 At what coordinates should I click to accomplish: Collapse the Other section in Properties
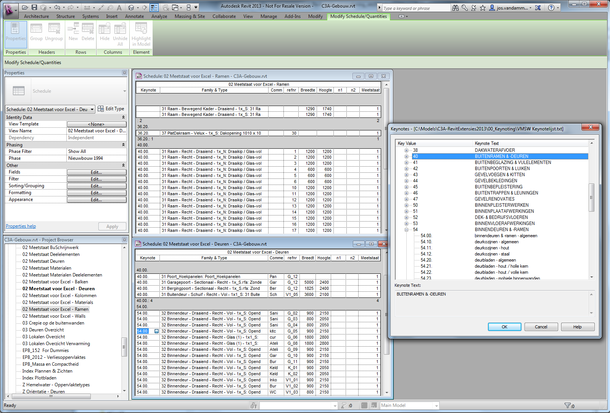point(123,166)
